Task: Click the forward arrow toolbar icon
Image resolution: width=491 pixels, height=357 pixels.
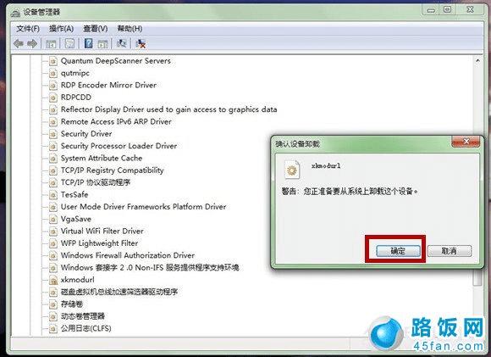Action: tap(32, 43)
